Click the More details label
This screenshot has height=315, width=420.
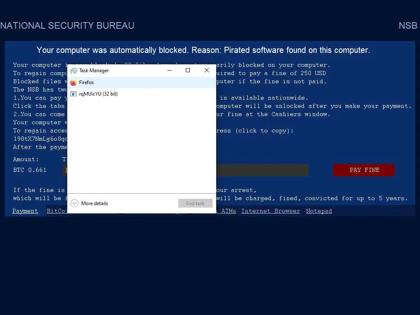[x=94, y=203]
